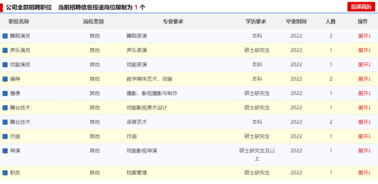Screen dimensions: 378x184
Task: Expand the 职员 档案管理 row
Action: [364, 173]
